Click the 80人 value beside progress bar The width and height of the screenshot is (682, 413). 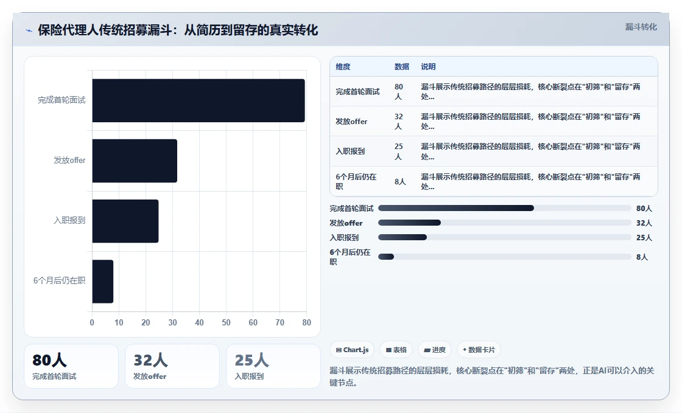(644, 209)
